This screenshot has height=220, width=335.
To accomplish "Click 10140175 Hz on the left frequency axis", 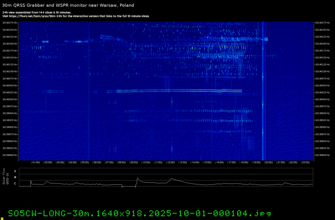I will [10, 51].
